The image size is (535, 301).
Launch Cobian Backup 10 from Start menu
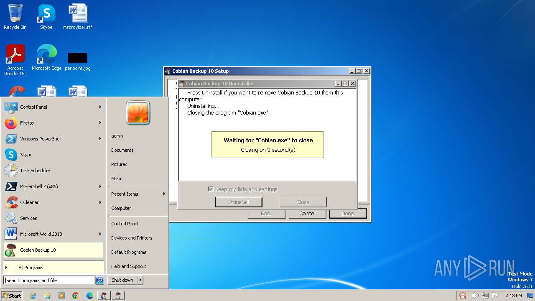tap(53, 250)
